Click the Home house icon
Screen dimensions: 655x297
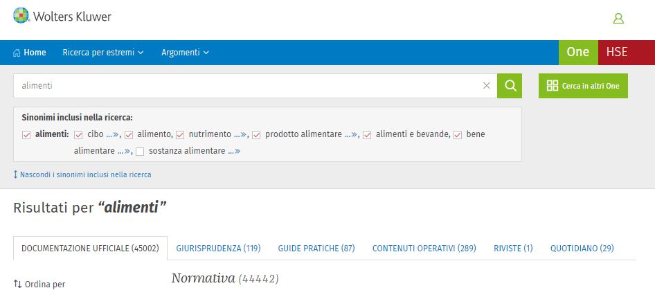click(x=17, y=53)
